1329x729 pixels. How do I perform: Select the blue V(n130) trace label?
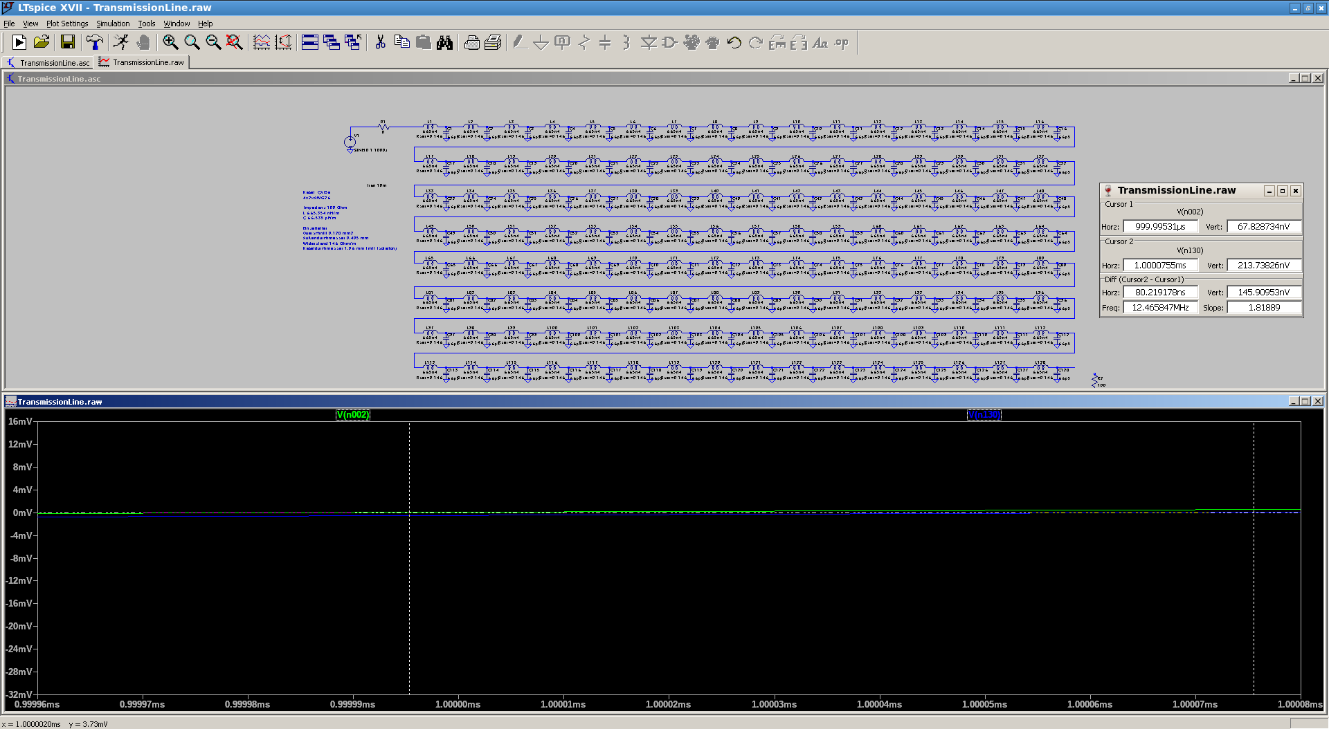(984, 415)
